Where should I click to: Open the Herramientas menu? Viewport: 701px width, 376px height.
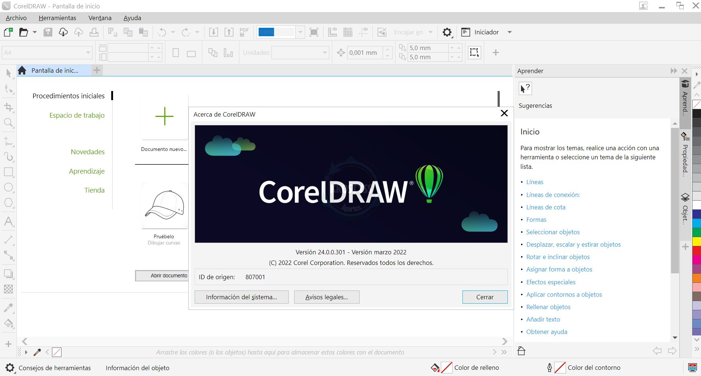coord(57,18)
